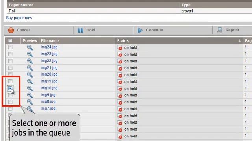This screenshot has width=252, height=141.
Task: Open the img20.jpg file link
Action: [x=49, y=74]
